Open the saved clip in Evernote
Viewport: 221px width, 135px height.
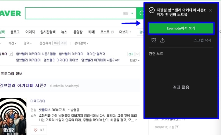click(181, 28)
